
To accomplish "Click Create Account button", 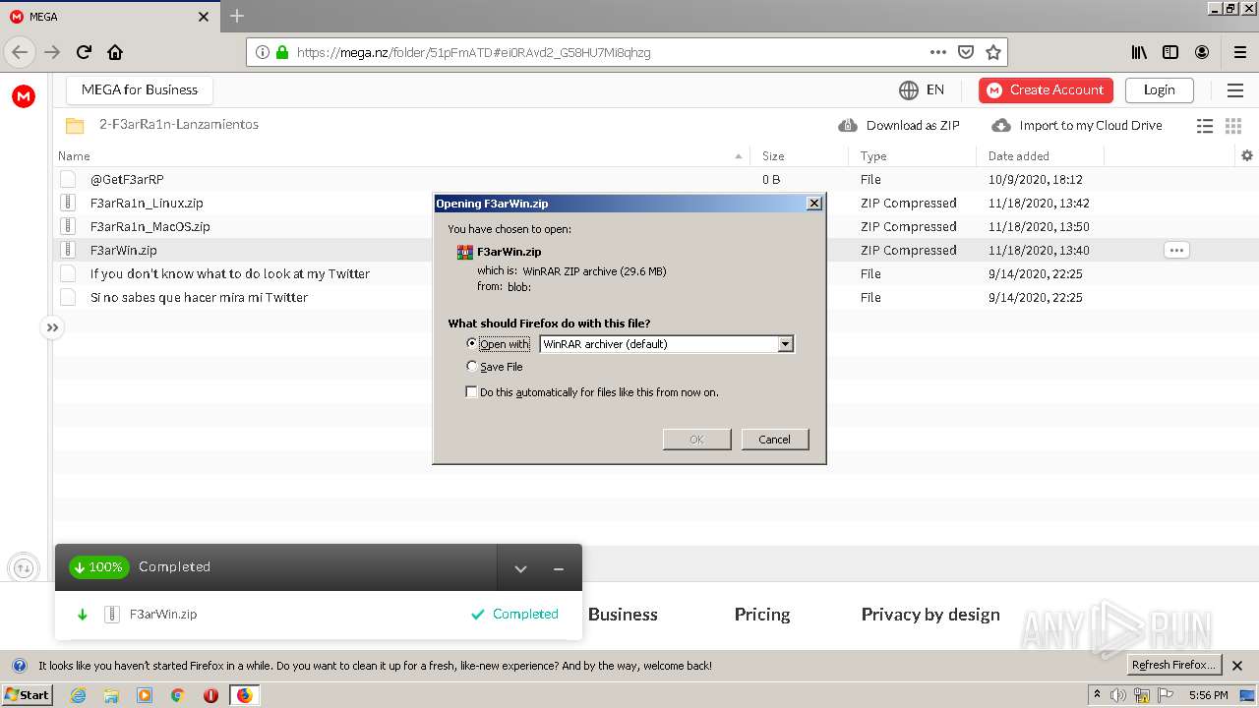I will (1046, 89).
